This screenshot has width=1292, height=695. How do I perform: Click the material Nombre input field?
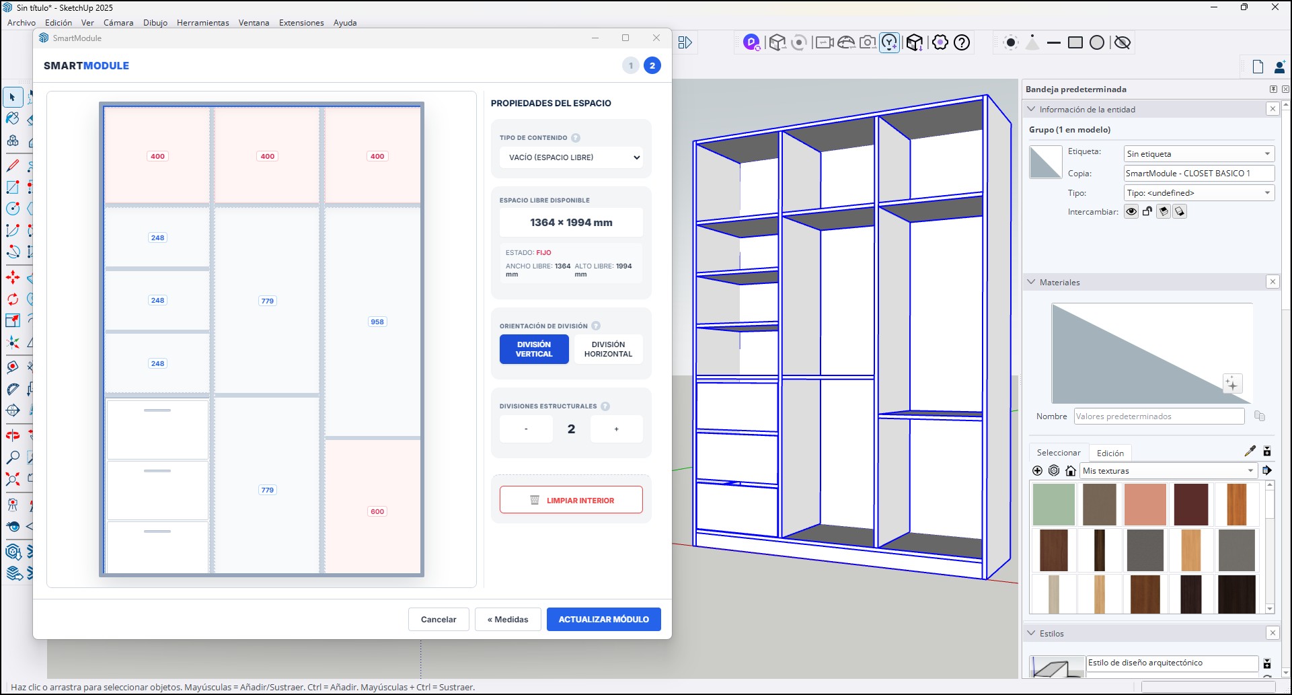(x=1160, y=416)
